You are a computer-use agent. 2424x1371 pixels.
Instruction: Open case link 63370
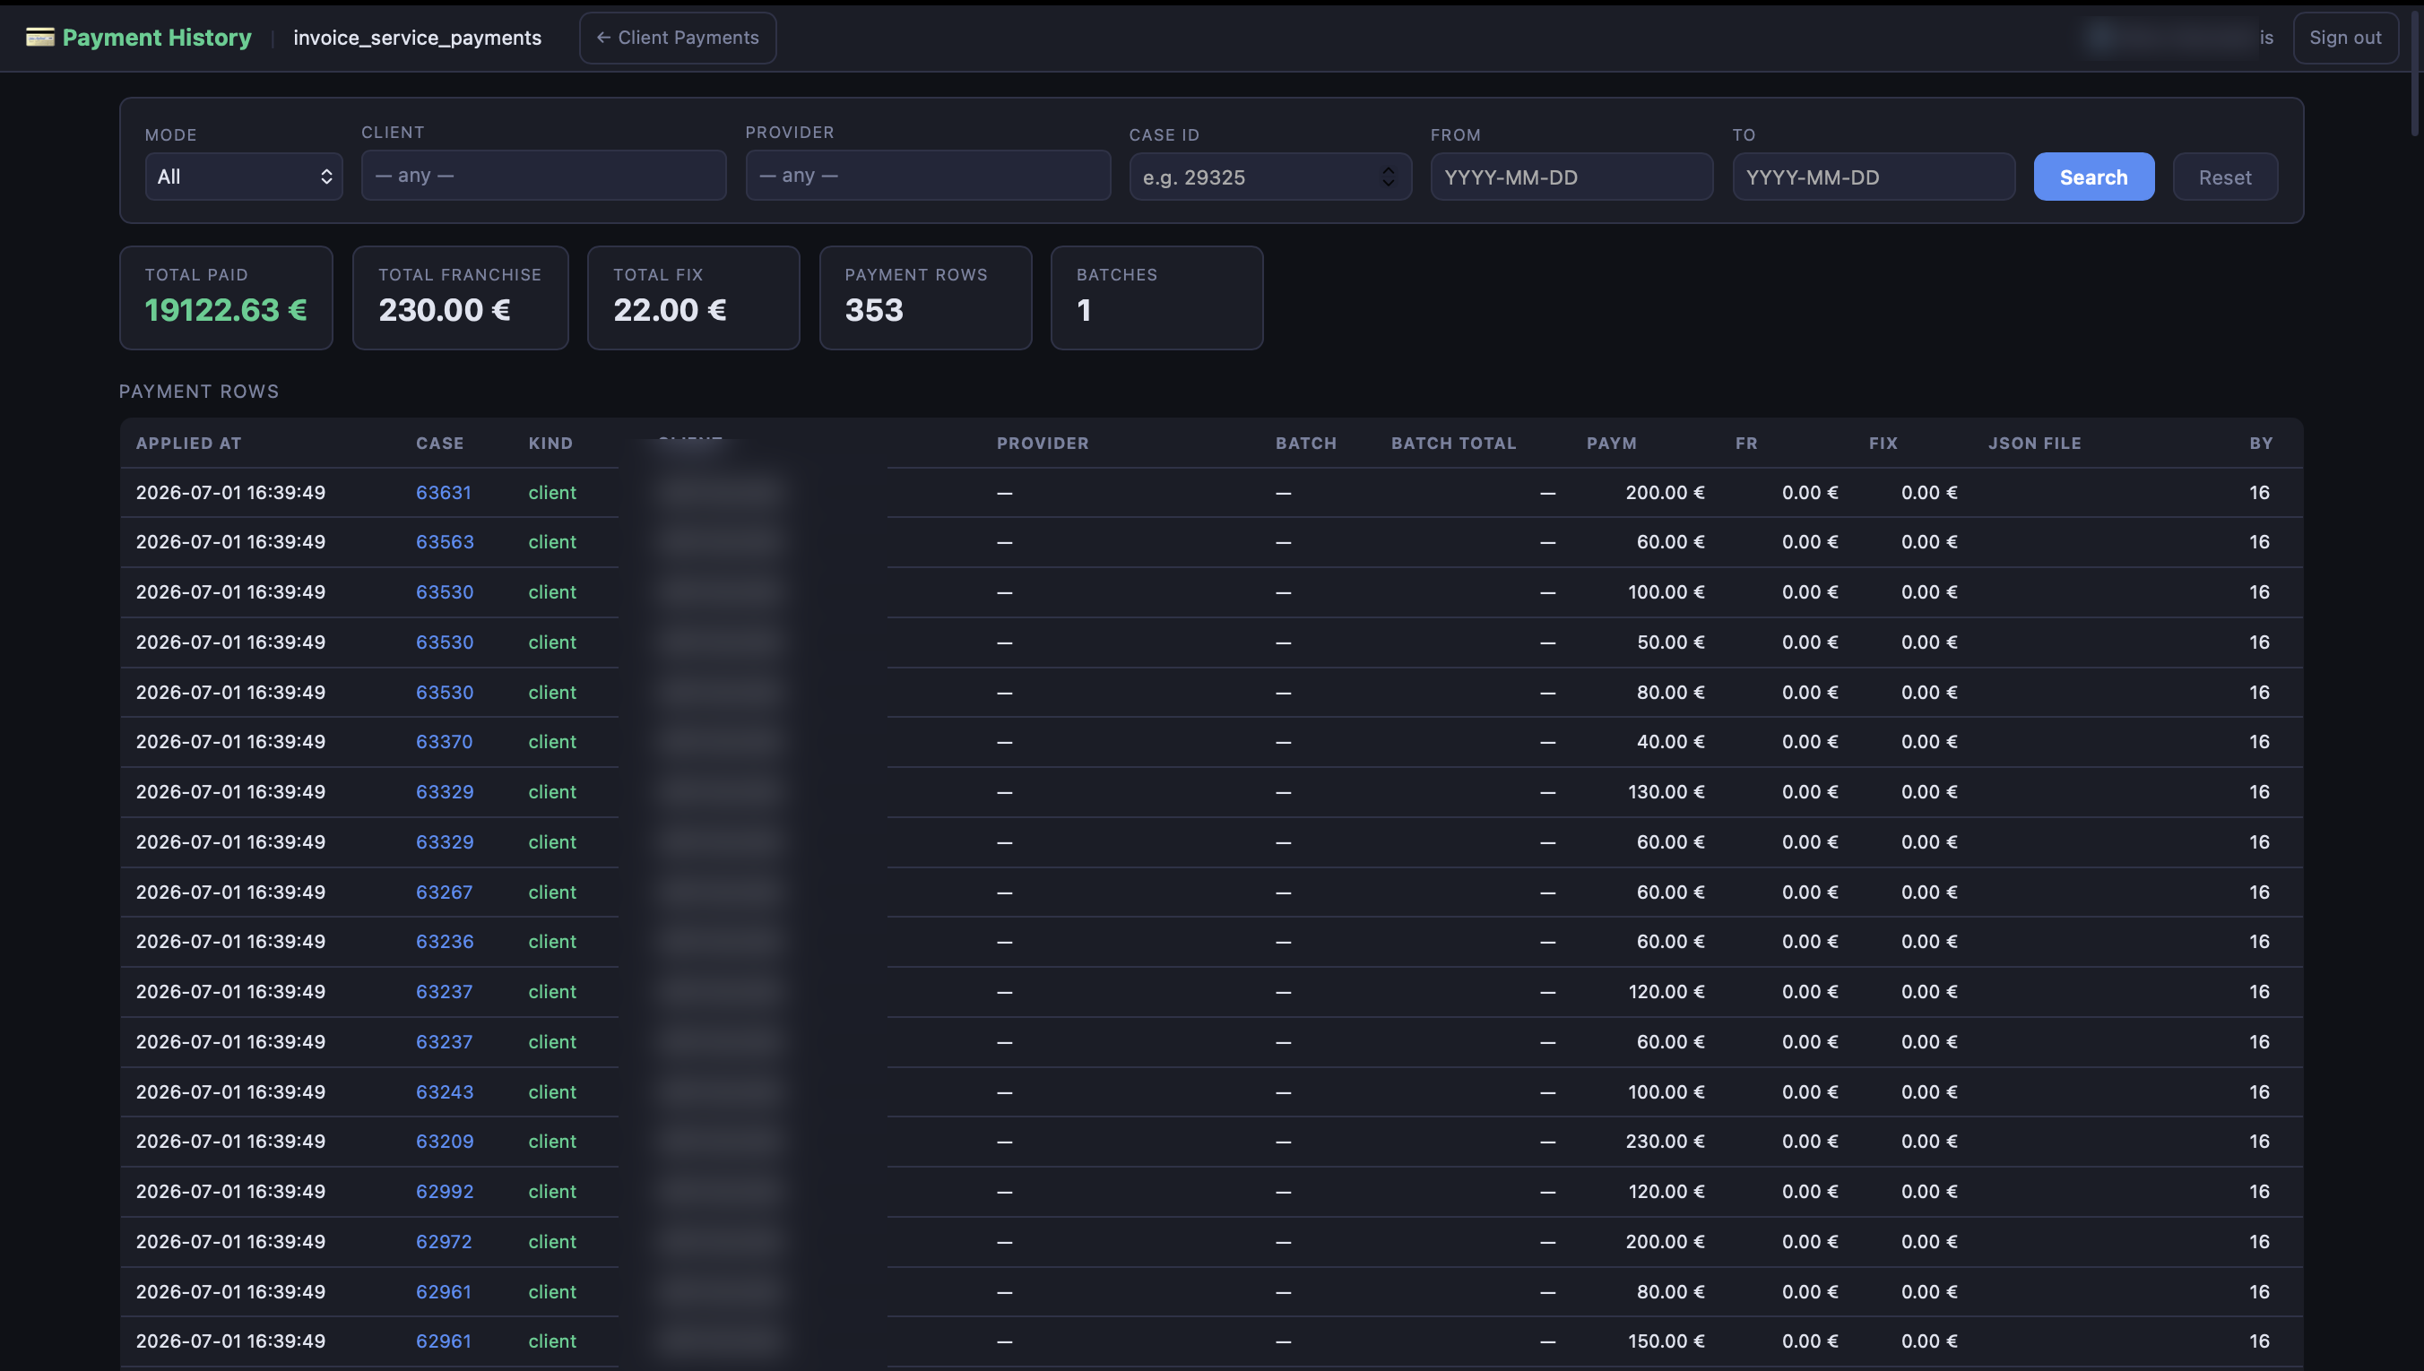pyautogui.click(x=445, y=741)
